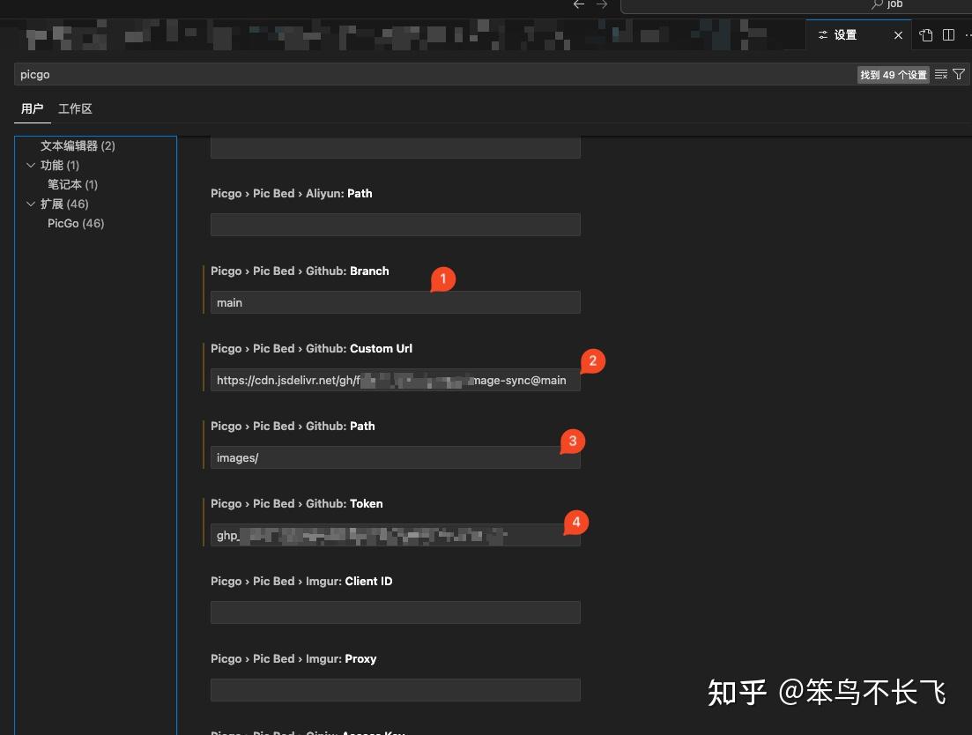Switch to the 工作区 tab
Image resolution: width=972 pixels, height=735 pixels.
(75, 108)
